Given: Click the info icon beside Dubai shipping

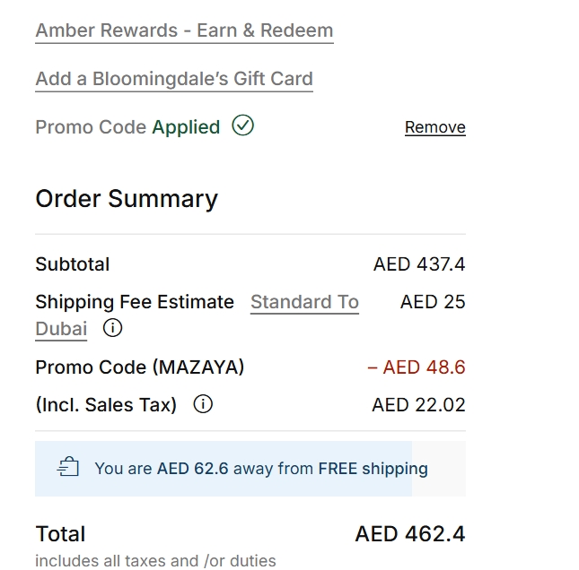Looking at the screenshot, I should click(112, 328).
